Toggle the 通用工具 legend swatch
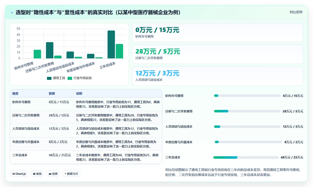Viewport: 313px width, 187px height. pos(49,78)
